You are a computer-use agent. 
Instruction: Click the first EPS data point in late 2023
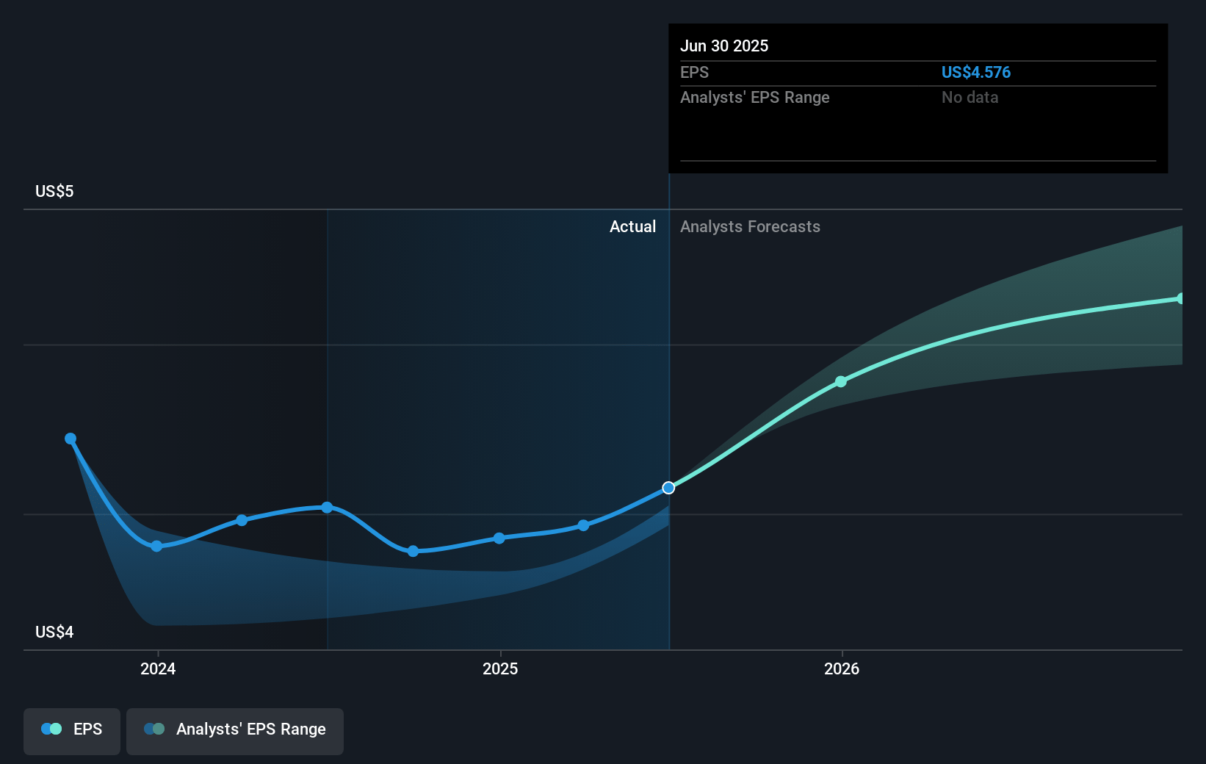point(71,439)
